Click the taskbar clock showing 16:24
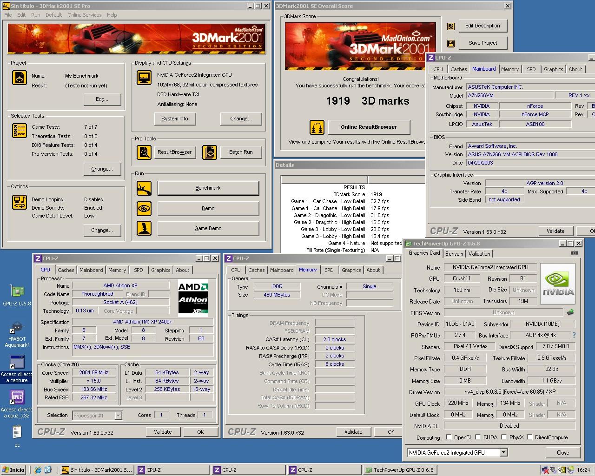595x476 pixels. (583, 470)
